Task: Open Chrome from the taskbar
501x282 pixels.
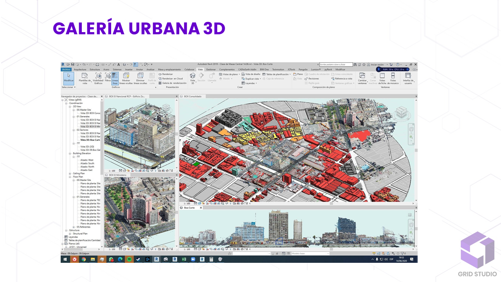Action: (84, 259)
